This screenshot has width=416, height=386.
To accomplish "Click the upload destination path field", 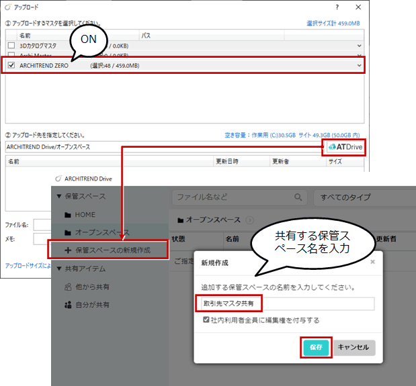I will point(165,147).
